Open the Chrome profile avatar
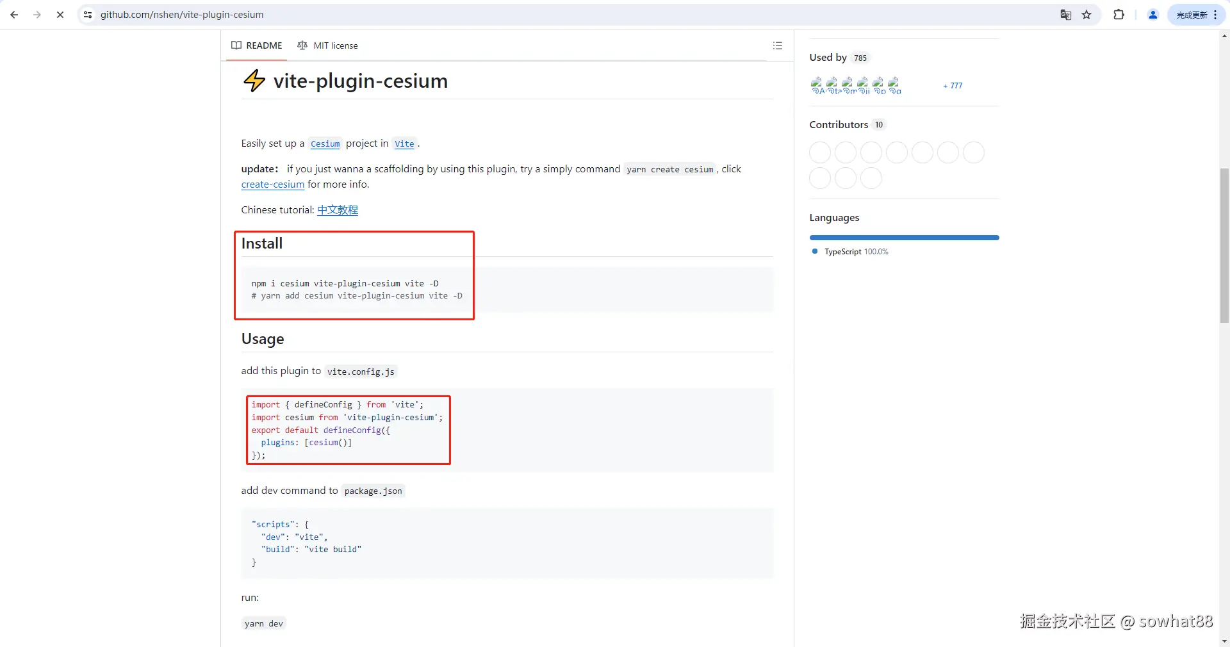Image resolution: width=1230 pixels, height=647 pixels. tap(1152, 15)
